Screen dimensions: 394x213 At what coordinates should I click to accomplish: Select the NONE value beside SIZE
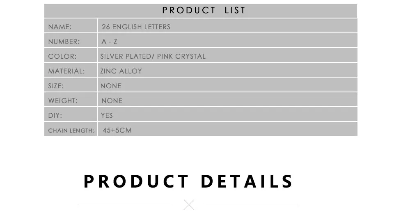(111, 86)
